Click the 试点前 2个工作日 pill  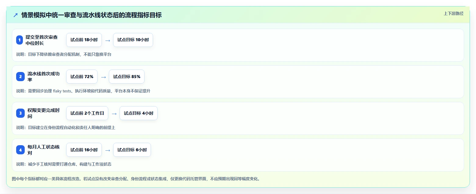[87, 113]
